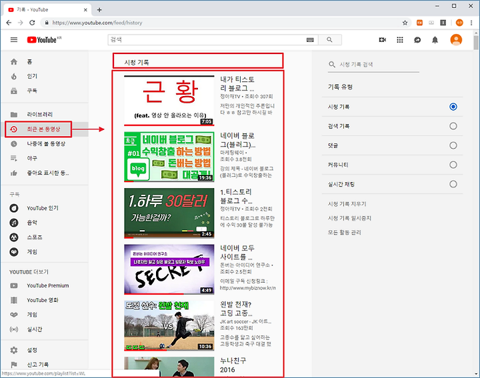Reload the page in Chrome
The height and width of the screenshot is (378, 480).
(32, 23)
